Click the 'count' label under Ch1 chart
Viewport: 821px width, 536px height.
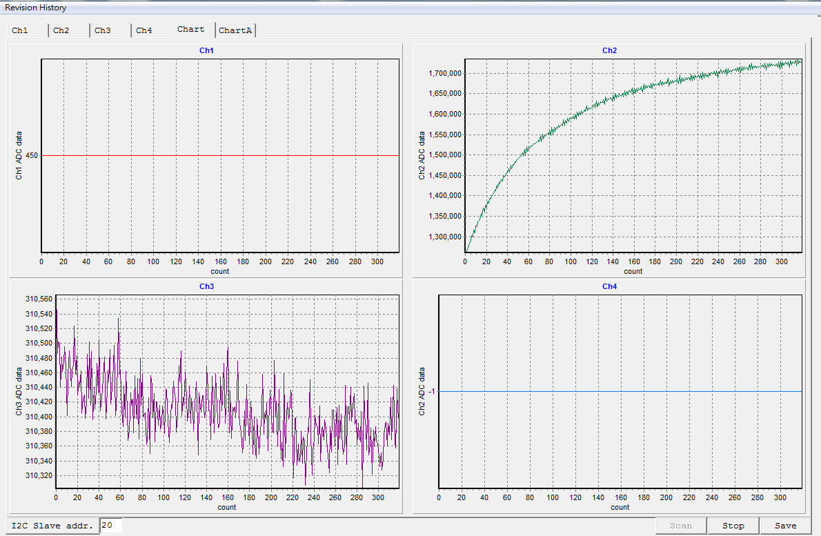[220, 271]
